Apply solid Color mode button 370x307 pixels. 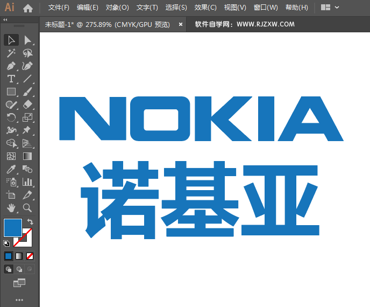(x=9, y=256)
